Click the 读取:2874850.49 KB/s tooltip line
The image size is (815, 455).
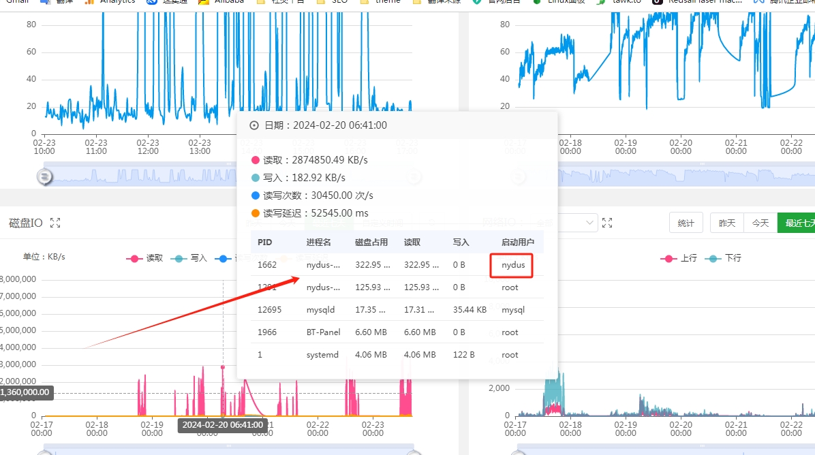point(315,160)
